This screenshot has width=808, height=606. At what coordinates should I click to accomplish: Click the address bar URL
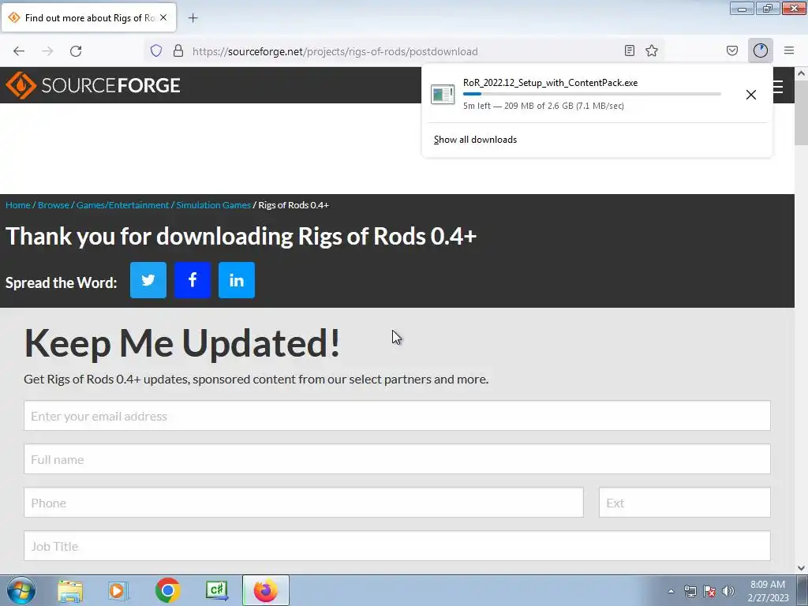tap(335, 51)
